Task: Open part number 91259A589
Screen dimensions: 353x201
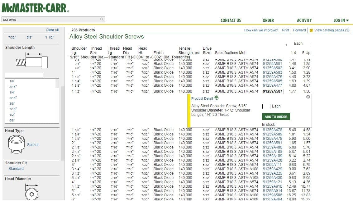Action: point(272,134)
